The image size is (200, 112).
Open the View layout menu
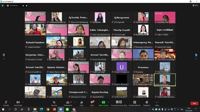195,5
